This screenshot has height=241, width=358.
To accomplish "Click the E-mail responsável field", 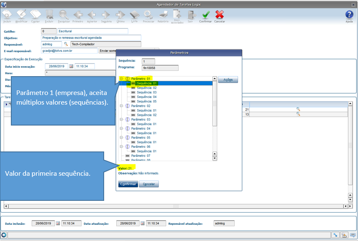I will pos(69,51).
